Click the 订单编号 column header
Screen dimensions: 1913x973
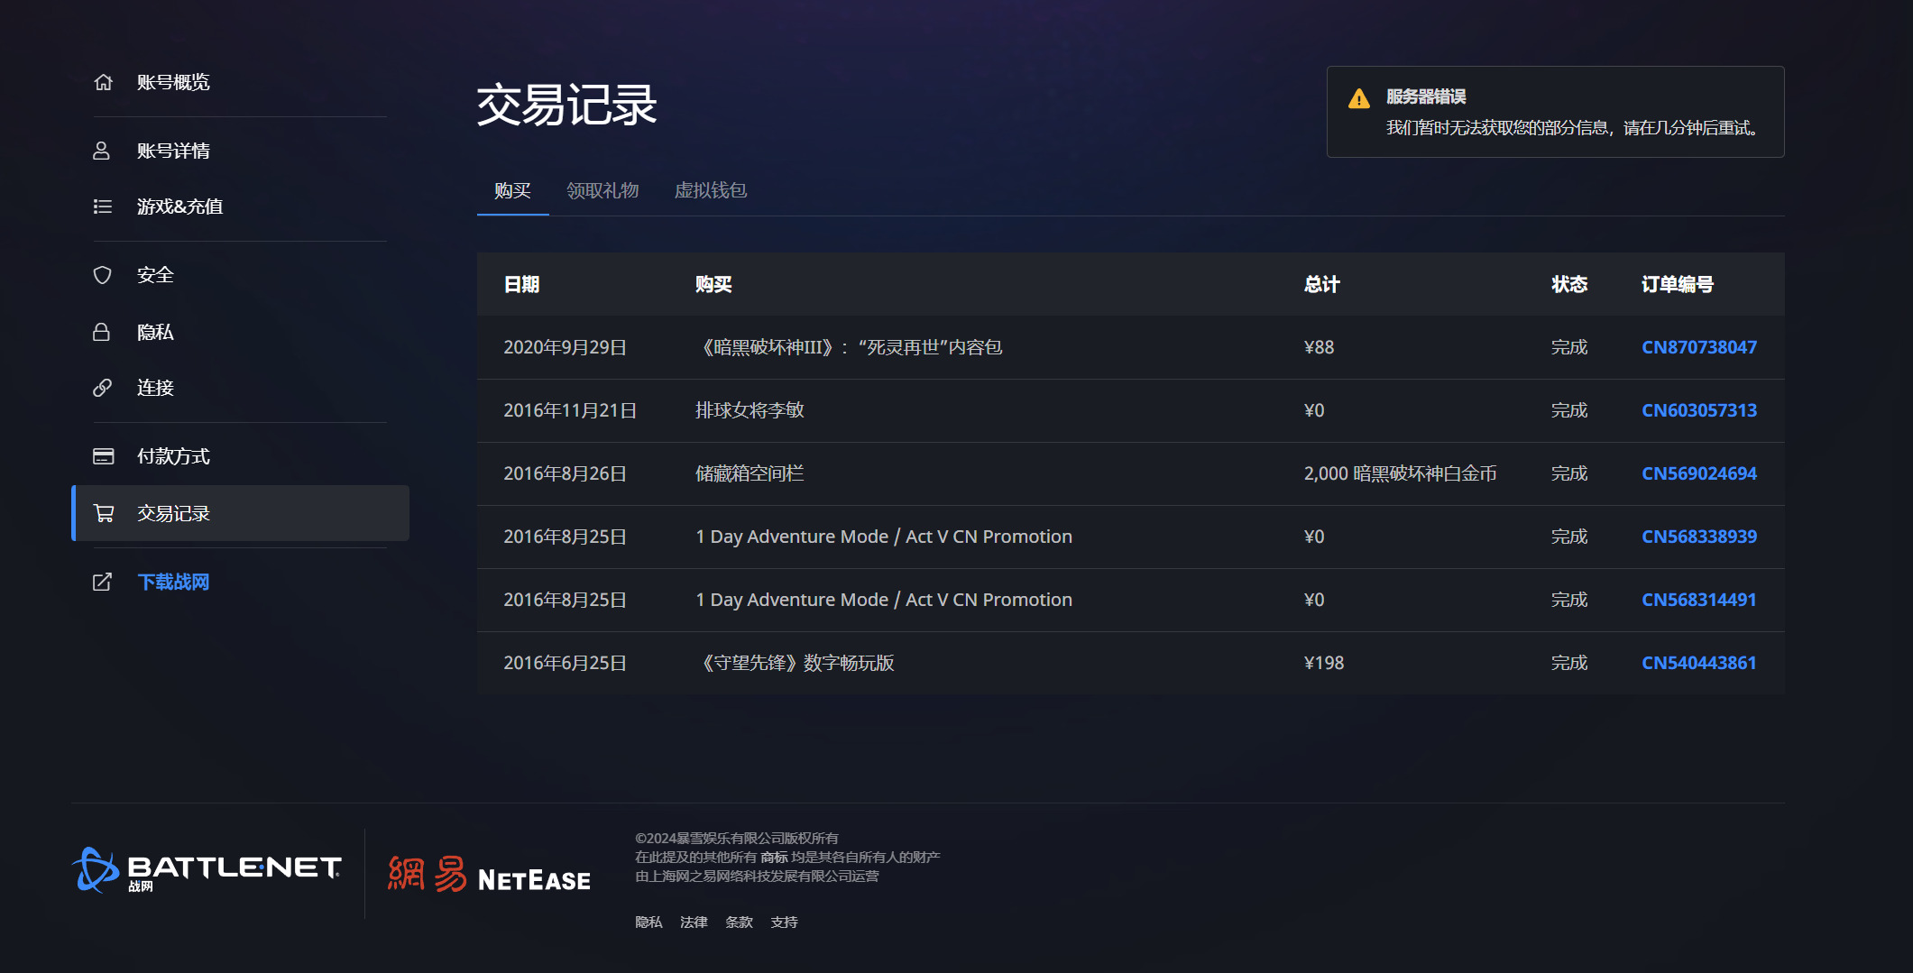click(x=1678, y=284)
